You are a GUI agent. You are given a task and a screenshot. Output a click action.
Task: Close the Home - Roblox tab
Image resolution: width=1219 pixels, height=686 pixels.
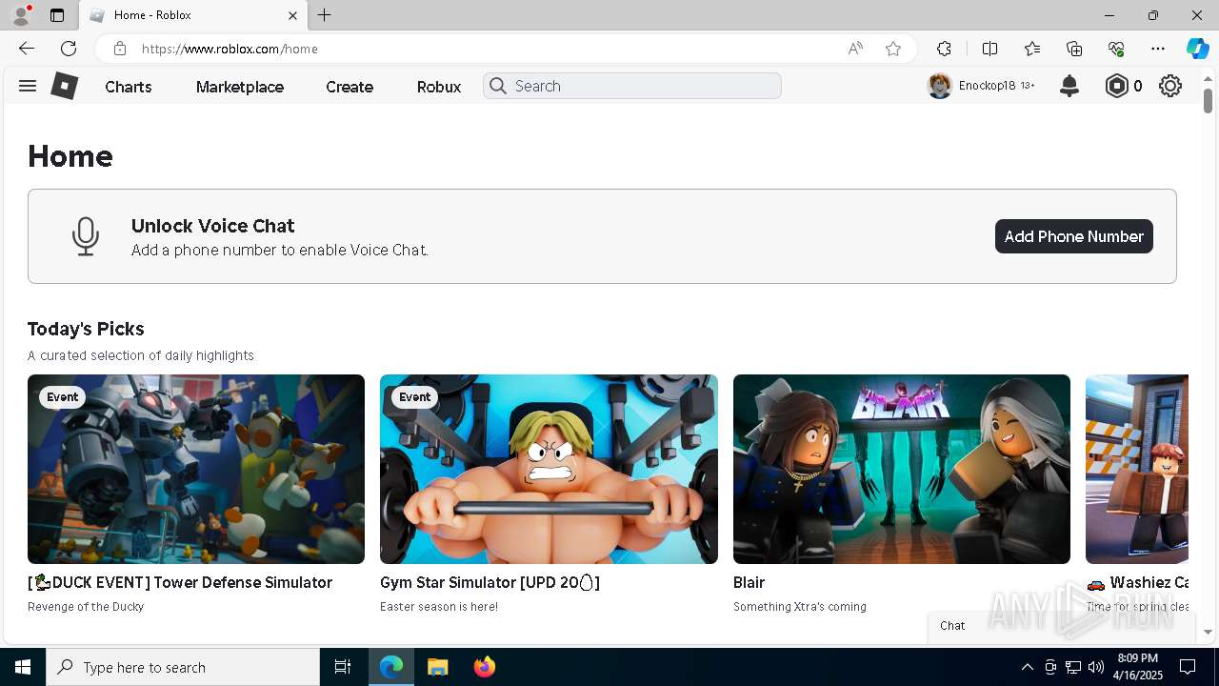click(x=292, y=15)
